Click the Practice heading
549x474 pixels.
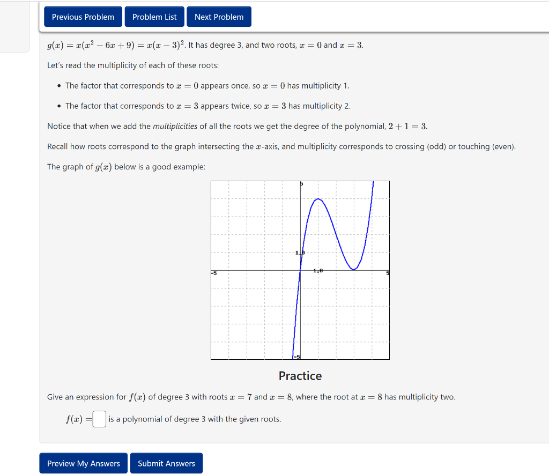tap(300, 376)
